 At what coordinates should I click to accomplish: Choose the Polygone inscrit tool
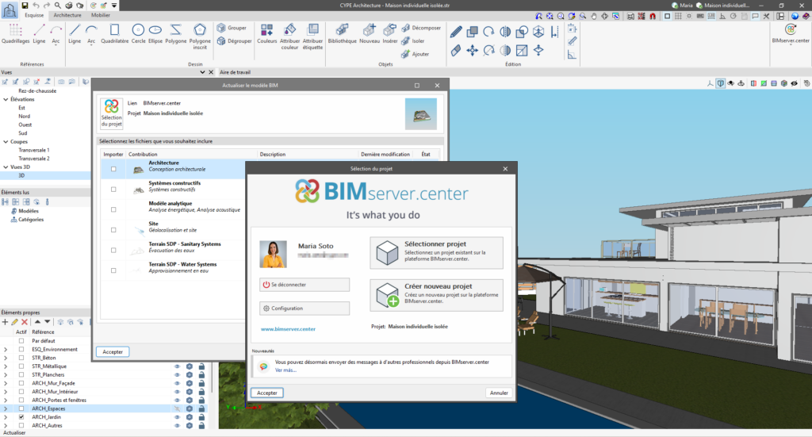(200, 36)
